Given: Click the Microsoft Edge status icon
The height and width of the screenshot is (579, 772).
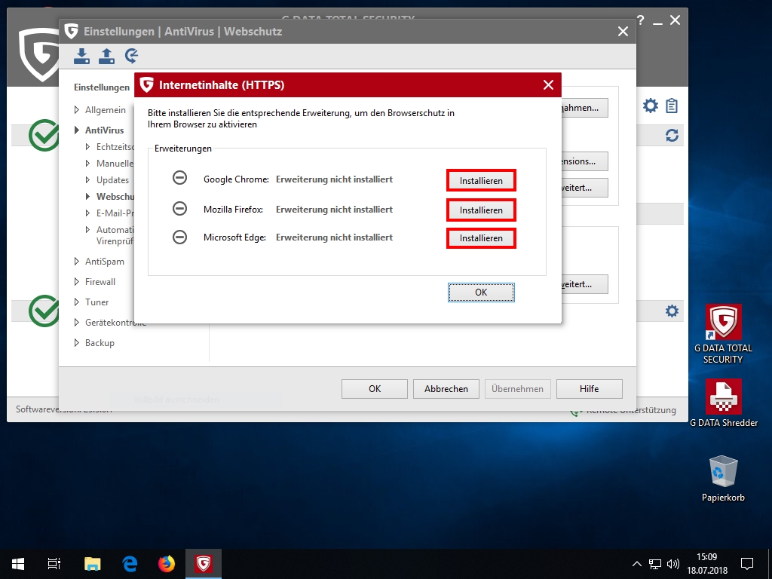Looking at the screenshot, I should tap(179, 237).
